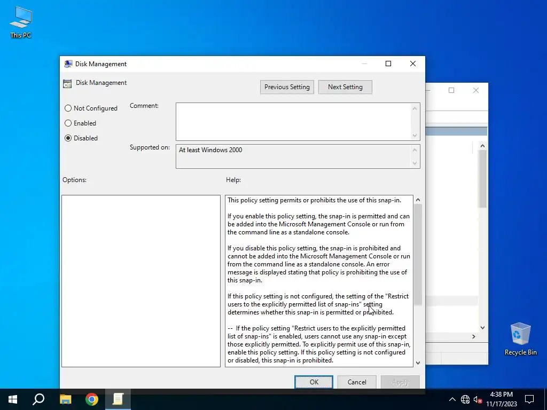Click the background window's scroll up arrow
Viewport: 547px width, 410px height.
pyautogui.click(x=482, y=146)
